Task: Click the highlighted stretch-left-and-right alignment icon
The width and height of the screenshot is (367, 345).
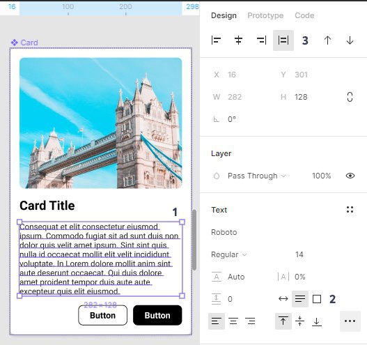Action: (x=283, y=40)
